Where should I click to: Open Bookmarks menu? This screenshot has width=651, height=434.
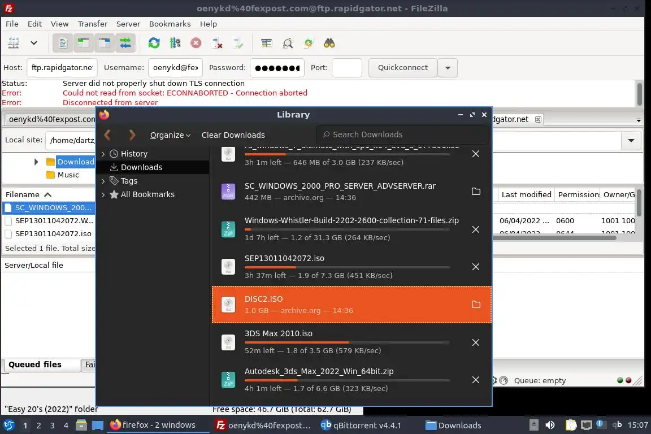[170, 24]
